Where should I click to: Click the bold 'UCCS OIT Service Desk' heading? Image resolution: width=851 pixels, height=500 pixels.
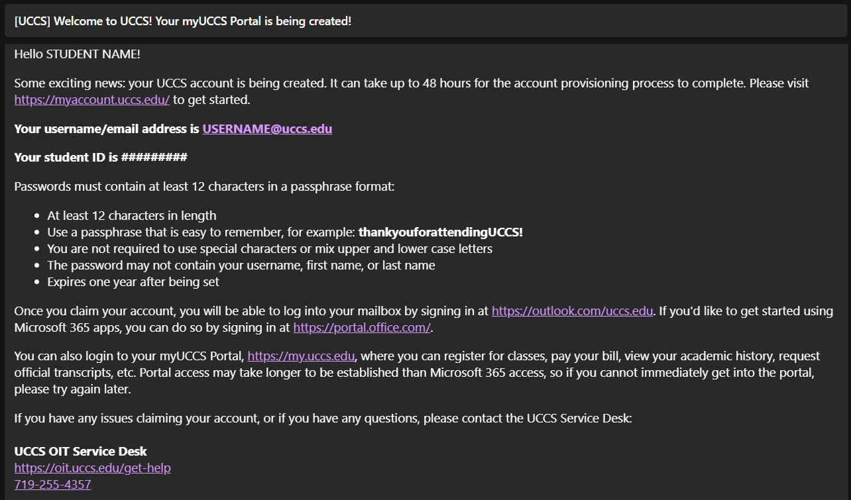tap(81, 452)
